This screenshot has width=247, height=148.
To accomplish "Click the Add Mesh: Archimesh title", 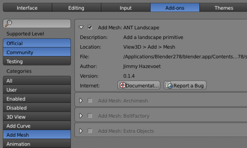I will click(123, 100).
